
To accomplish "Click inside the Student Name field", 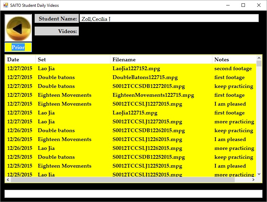I will click(x=169, y=18).
